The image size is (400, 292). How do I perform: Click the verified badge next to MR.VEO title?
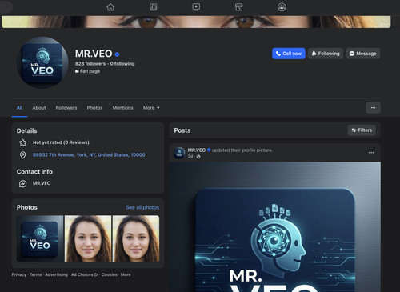[117, 54]
